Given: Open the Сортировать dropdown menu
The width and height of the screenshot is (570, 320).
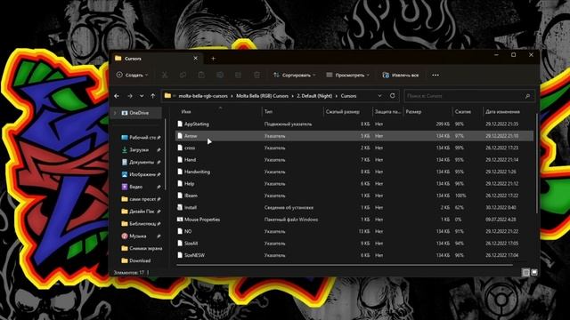Looking at the screenshot, I should (x=294, y=75).
